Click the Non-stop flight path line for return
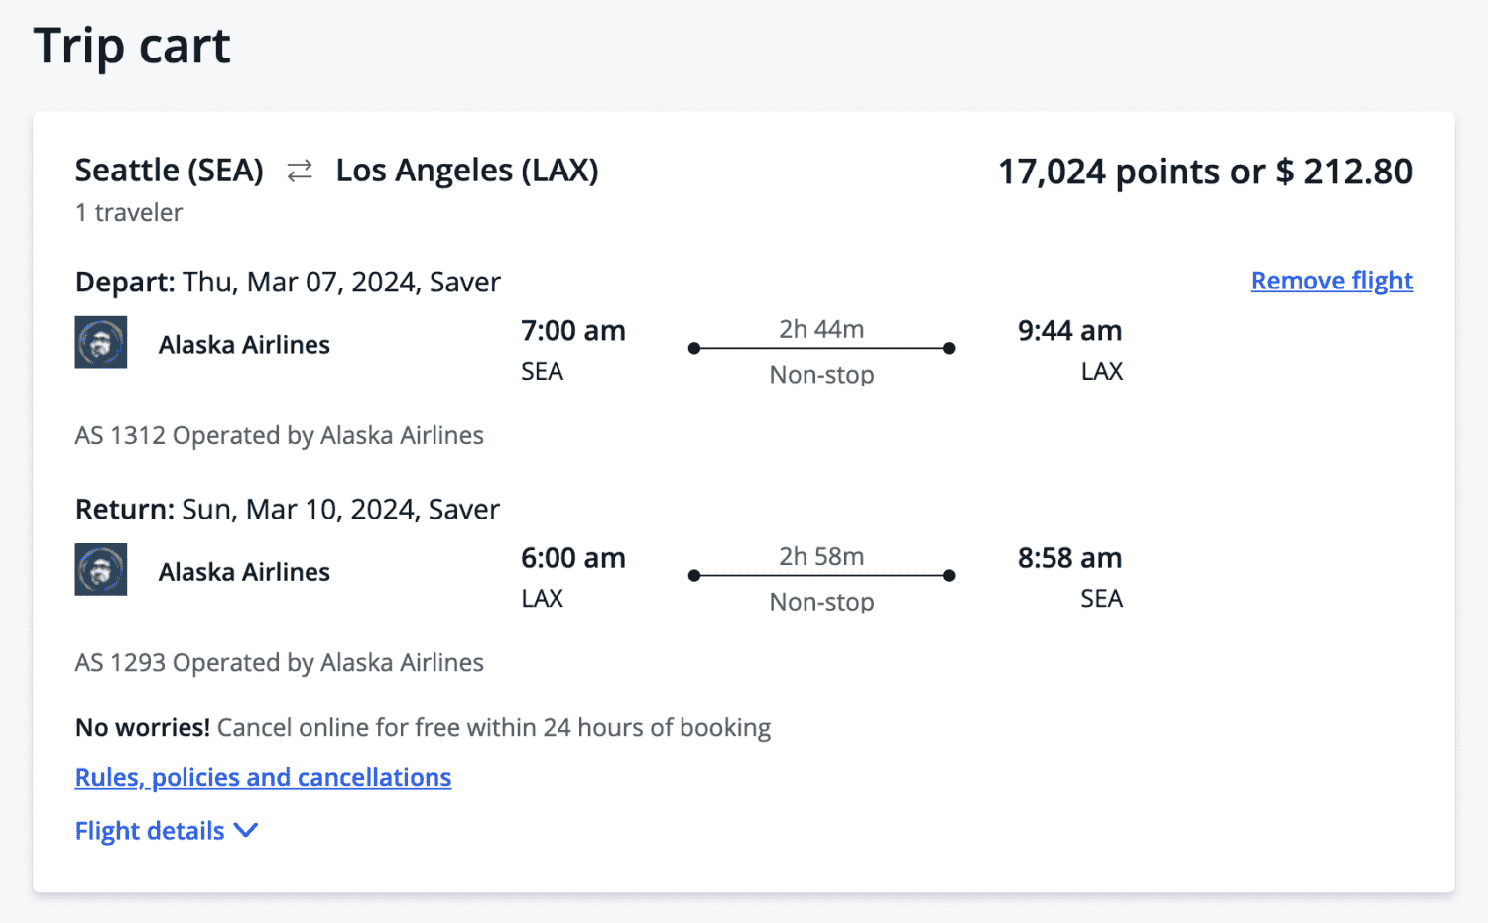The image size is (1488, 923). tap(821, 575)
